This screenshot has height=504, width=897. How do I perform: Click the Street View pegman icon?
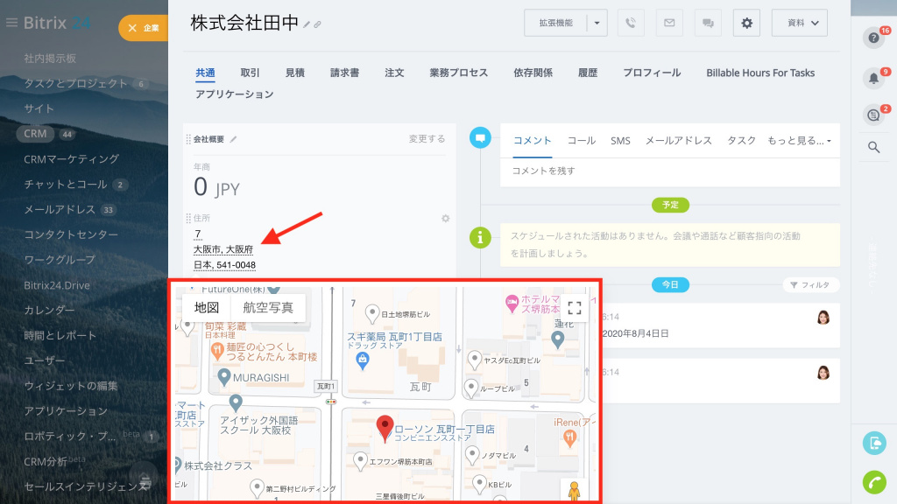point(574,490)
